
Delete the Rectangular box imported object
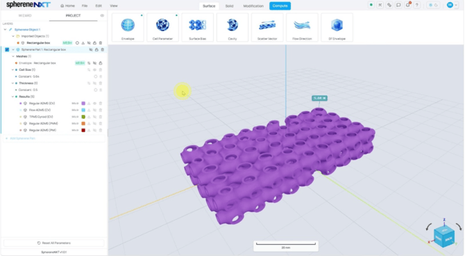coord(101,43)
